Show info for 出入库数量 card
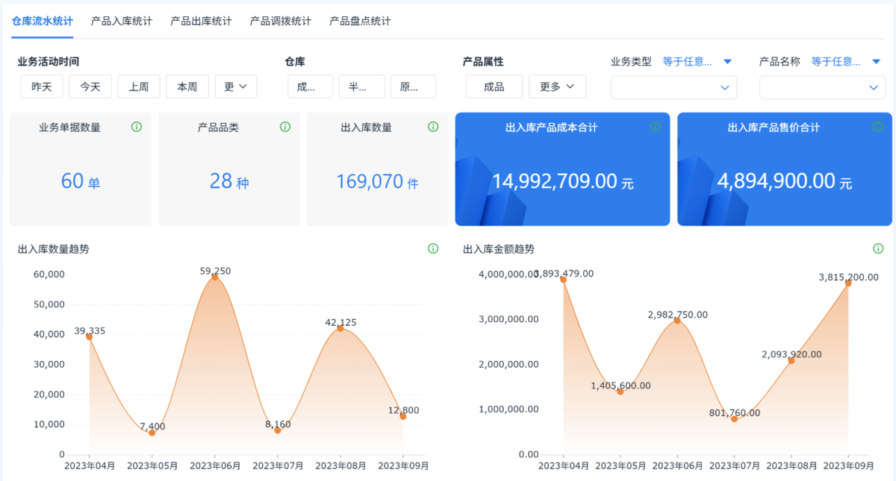 point(433,127)
